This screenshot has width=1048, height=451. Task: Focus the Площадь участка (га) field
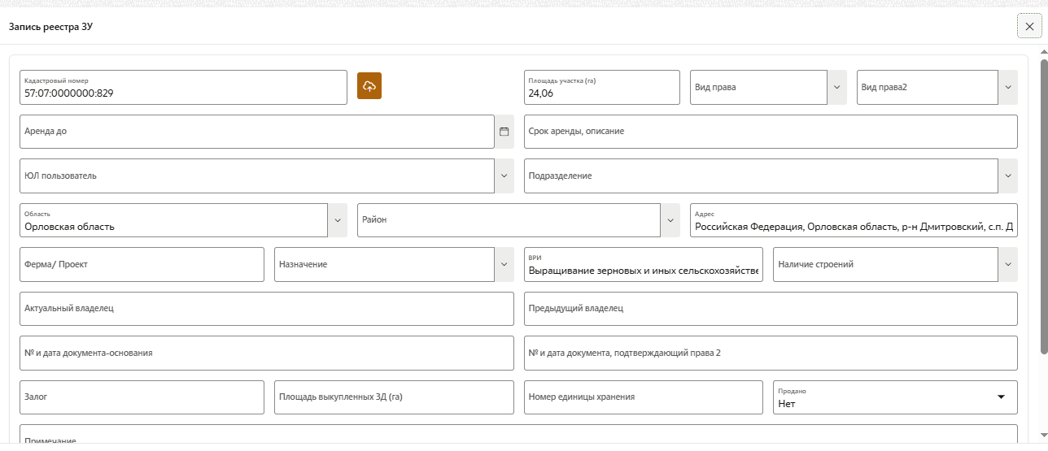click(x=601, y=92)
